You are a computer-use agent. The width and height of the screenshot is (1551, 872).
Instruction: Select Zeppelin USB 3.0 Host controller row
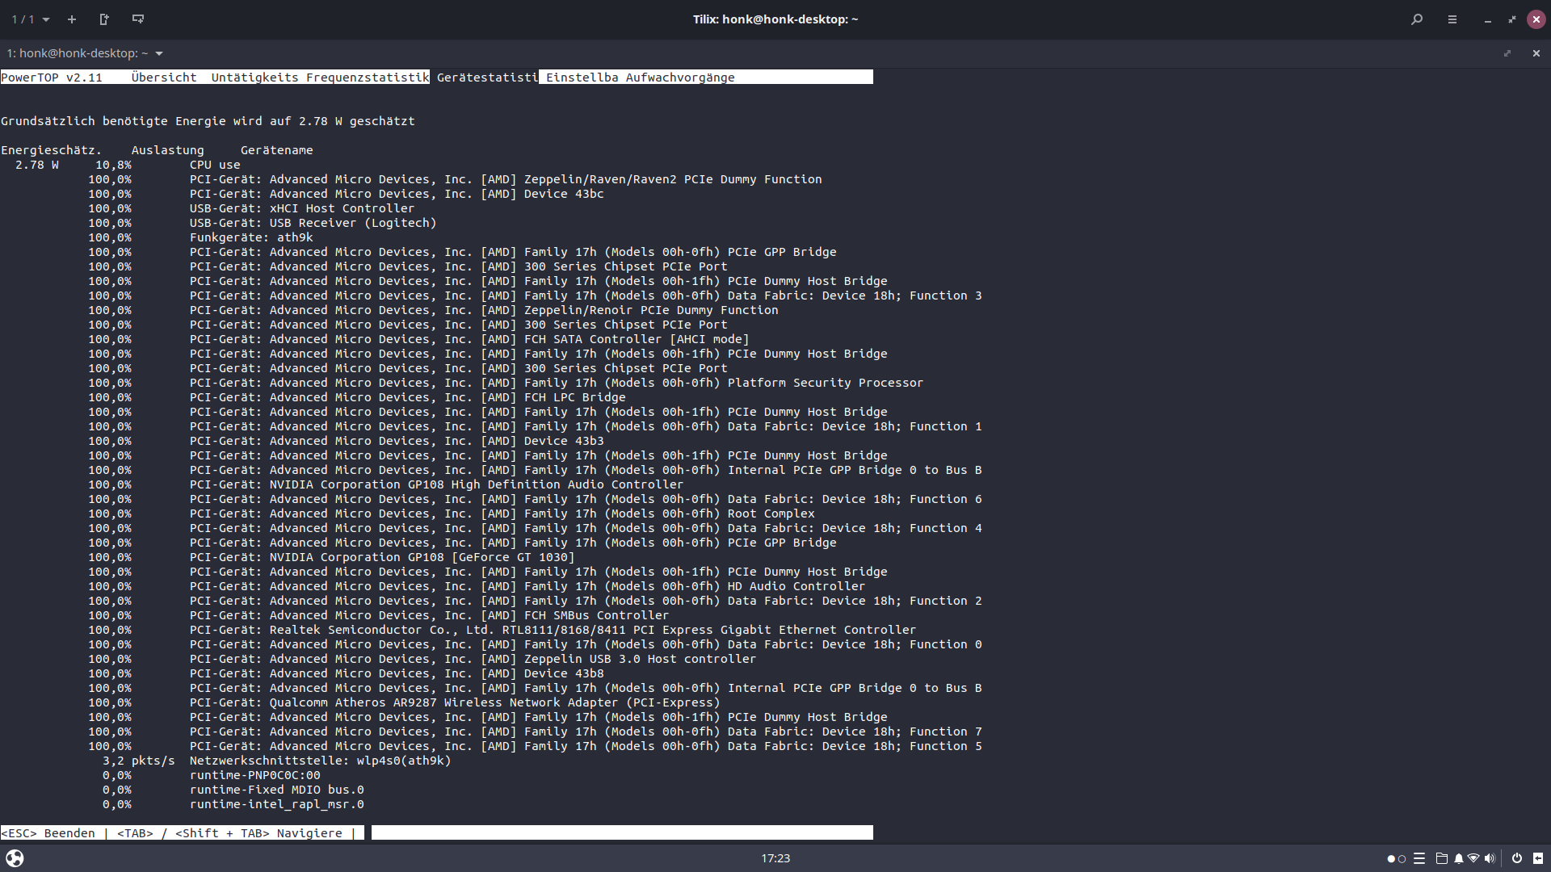pyautogui.click(x=422, y=659)
